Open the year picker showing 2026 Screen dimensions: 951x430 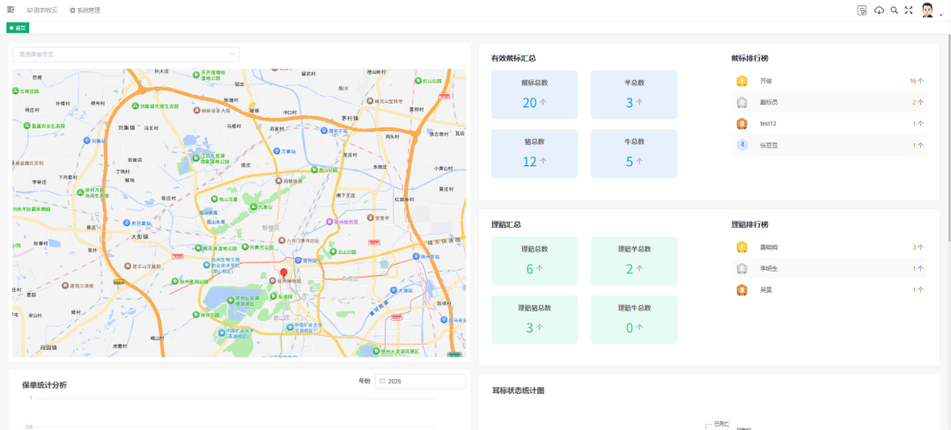tap(421, 382)
